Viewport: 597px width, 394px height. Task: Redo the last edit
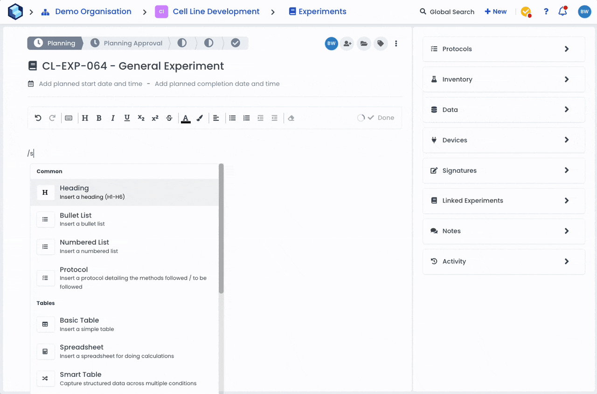52,118
